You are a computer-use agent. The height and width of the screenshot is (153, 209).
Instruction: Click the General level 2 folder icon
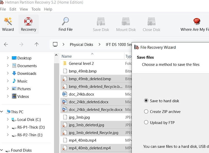tap(65, 63)
